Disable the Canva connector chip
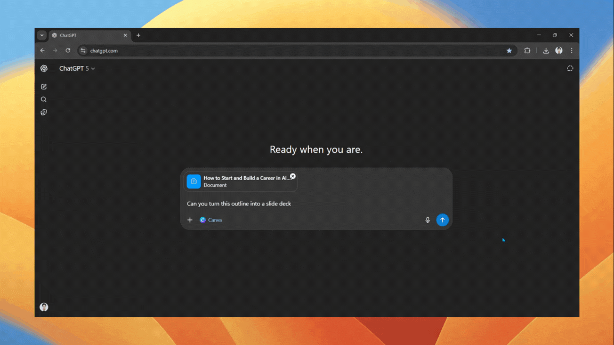Image resolution: width=614 pixels, height=345 pixels. tap(210, 219)
